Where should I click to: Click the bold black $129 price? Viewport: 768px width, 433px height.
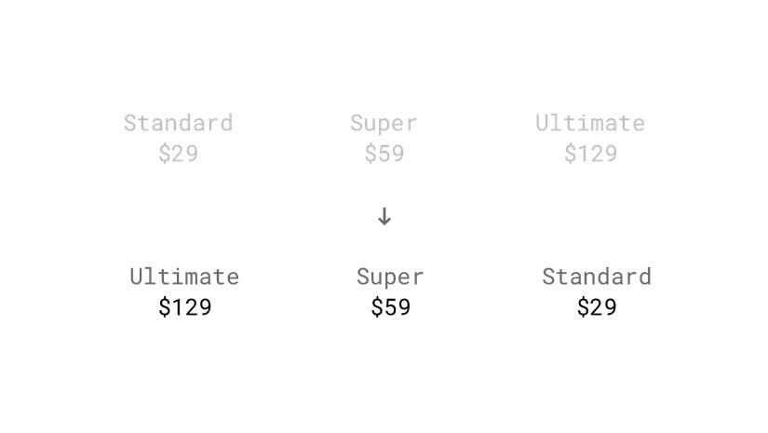click(x=184, y=307)
